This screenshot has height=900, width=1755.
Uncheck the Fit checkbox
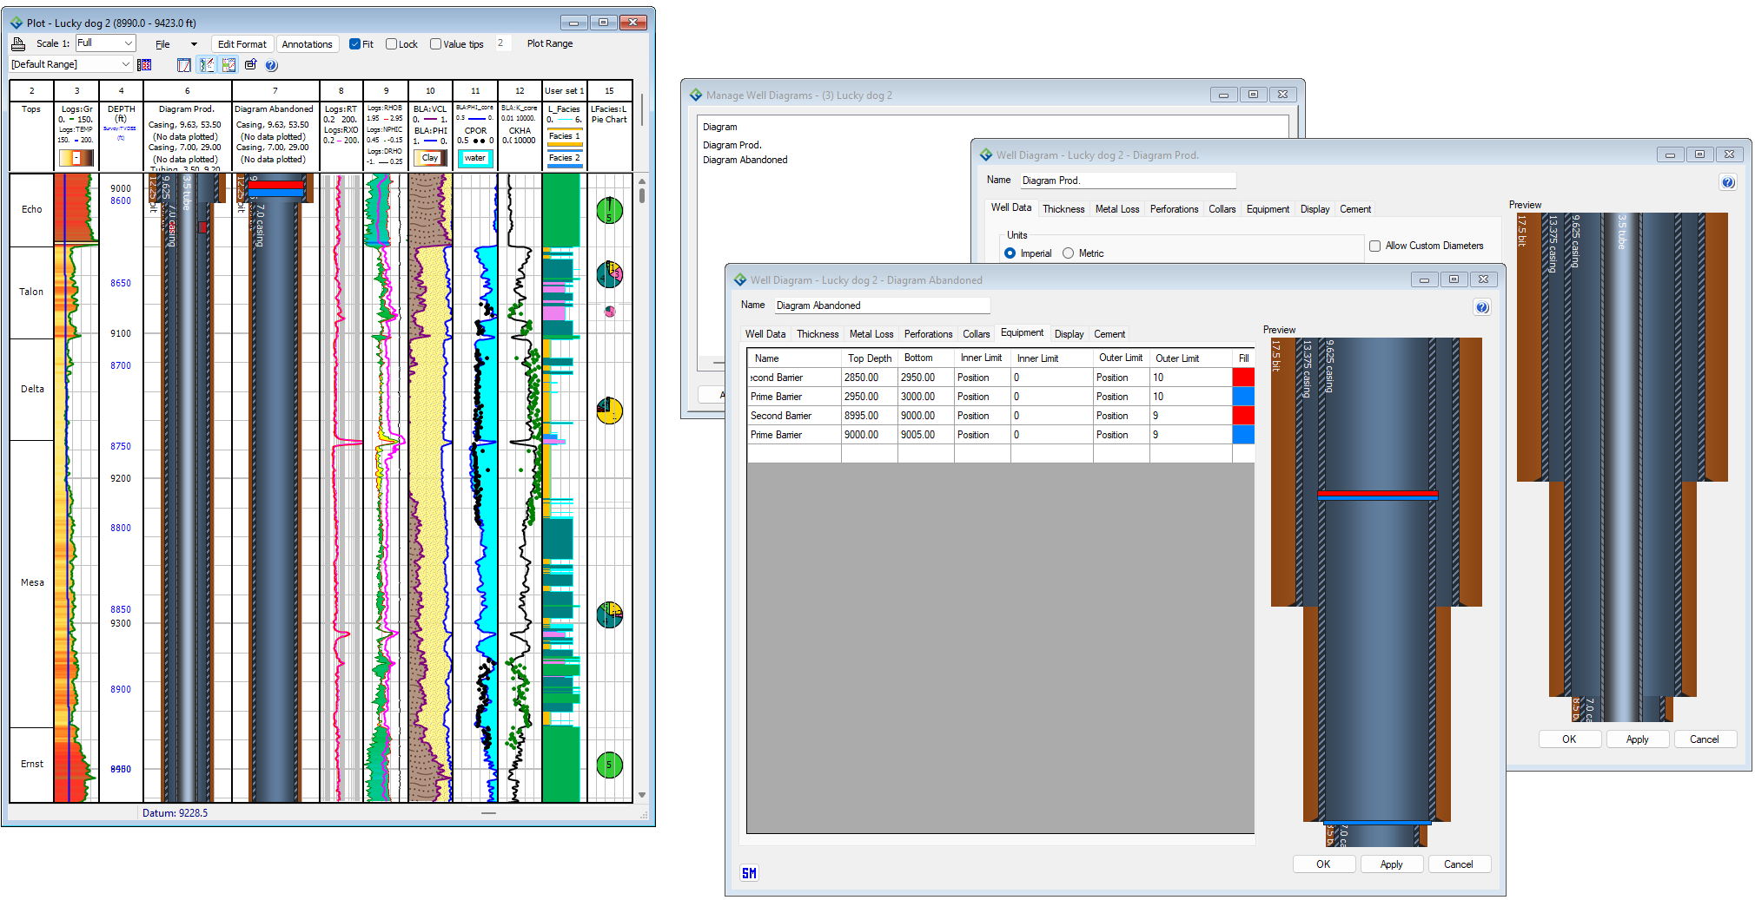(354, 44)
